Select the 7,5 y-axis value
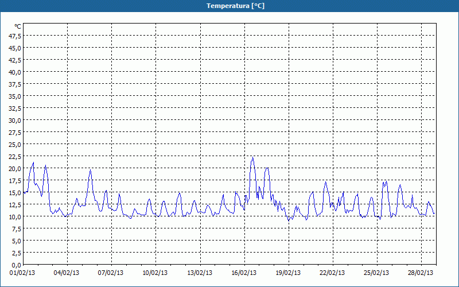This screenshot has width=459, height=287. point(17,229)
